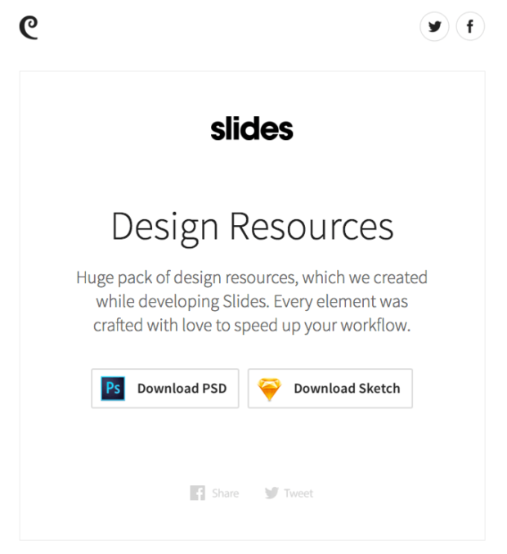This screenshot has height=554, width=507.
Task: Select the orange Sketch diamond icon
Action: (x=269, y=389)
